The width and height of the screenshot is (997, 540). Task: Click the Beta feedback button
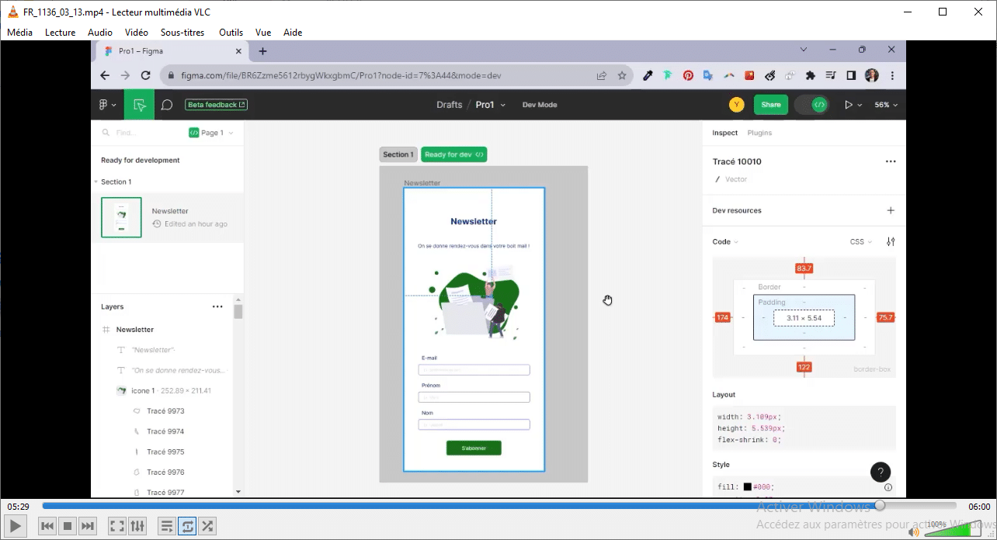click(x=216, y=105)
